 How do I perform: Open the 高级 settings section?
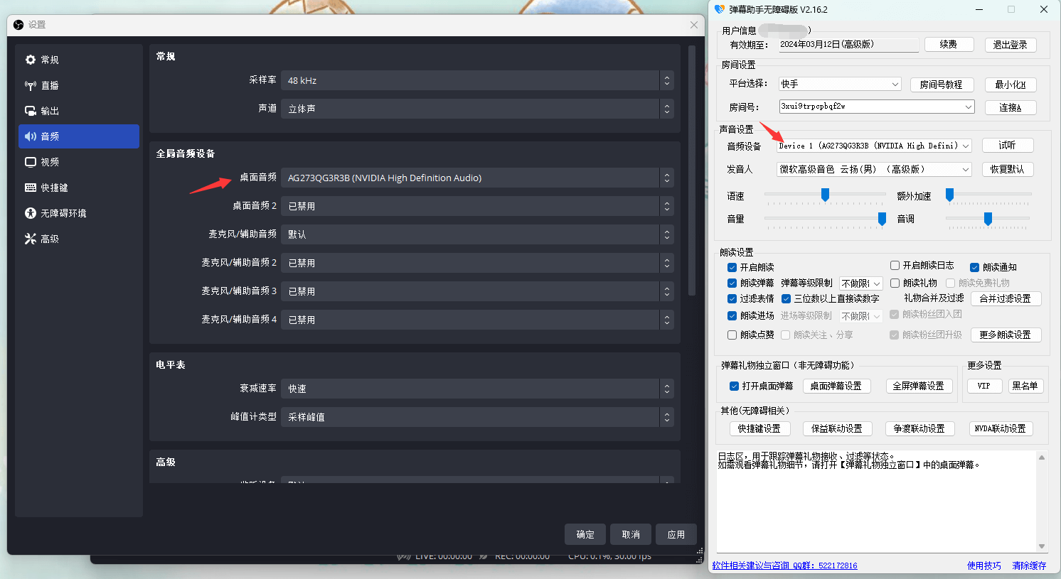pyautogui.click(x=78, y=239)
